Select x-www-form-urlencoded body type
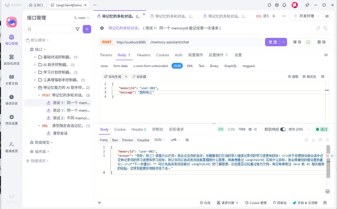 pos(151,66)
